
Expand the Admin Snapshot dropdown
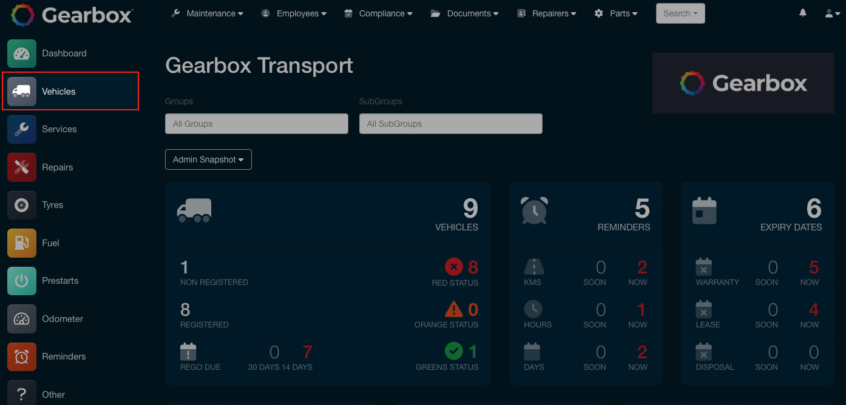208,159
